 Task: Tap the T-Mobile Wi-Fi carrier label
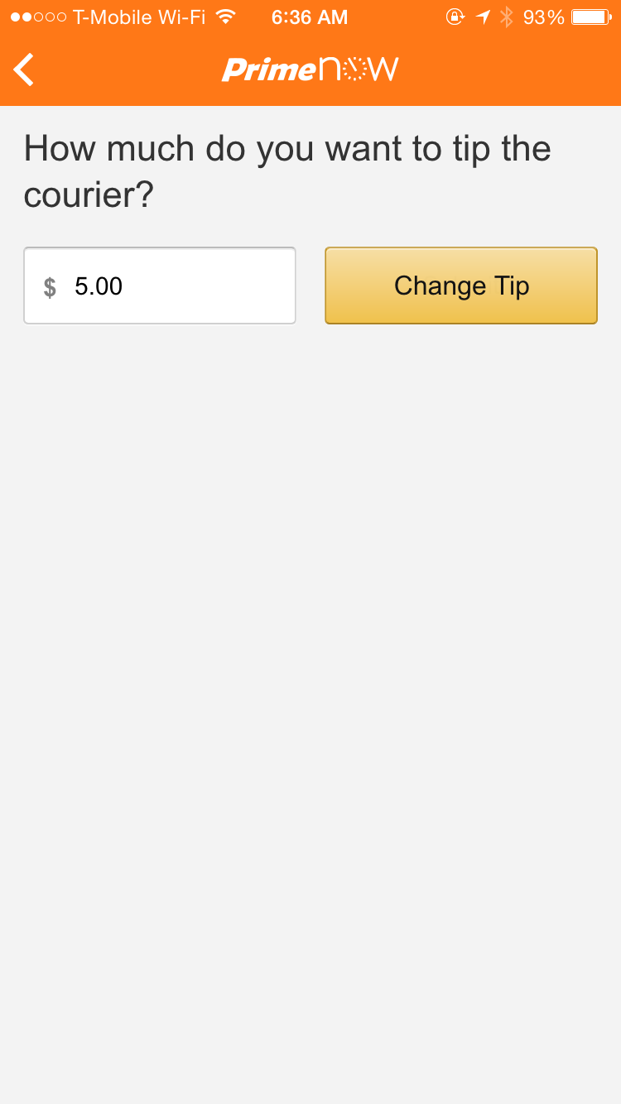[x=139, y=17]
